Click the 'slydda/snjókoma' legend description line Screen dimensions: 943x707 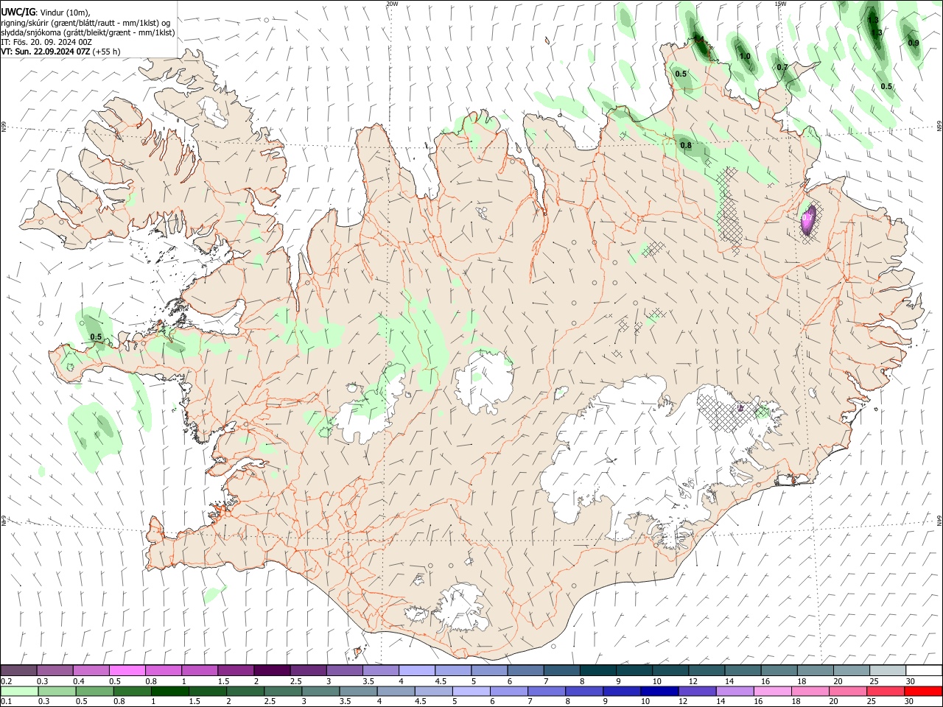pos(88,32)
